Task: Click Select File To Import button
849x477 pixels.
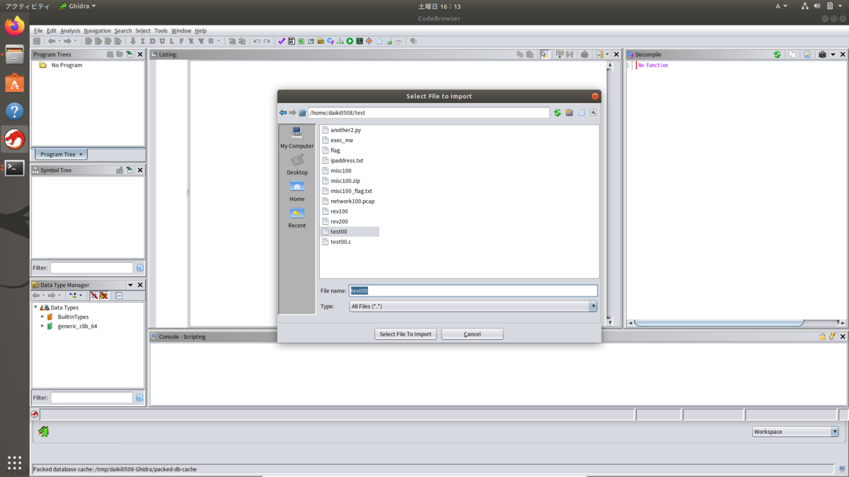Action: tap(405, 334)
